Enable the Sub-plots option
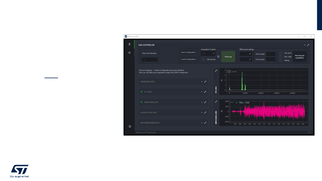Screen dimensions: 322x181 tap(281, 53)
